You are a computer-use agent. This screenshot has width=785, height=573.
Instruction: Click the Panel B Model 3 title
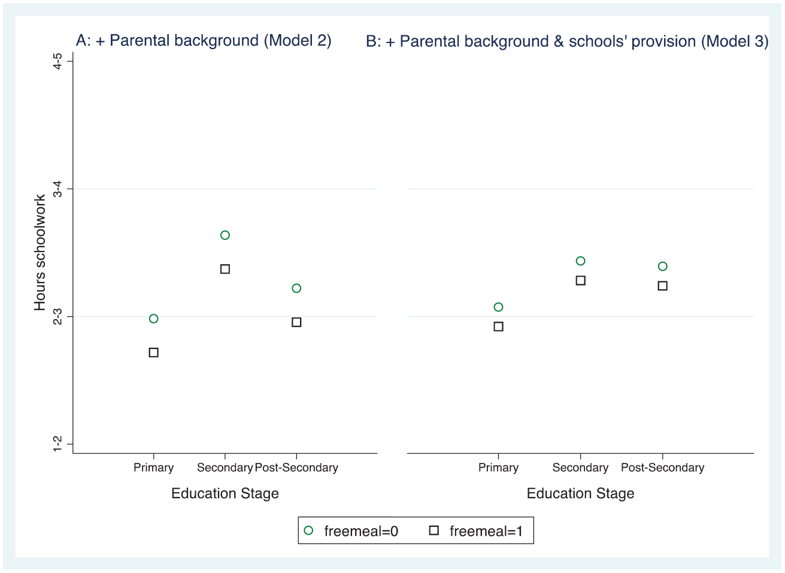click(x=567, y=41)
